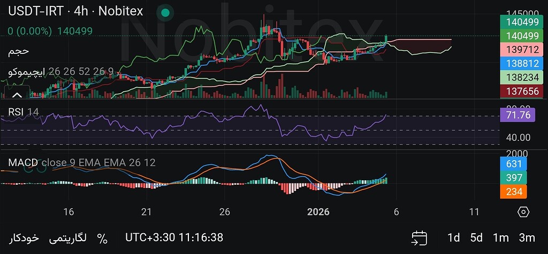Click the purple RSI value 71.76

tap(517, 115)
